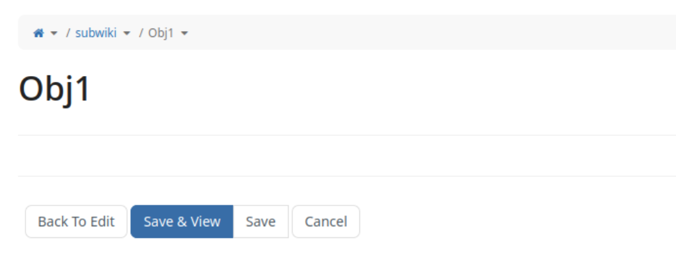
Task: Click the blank space right of the Obj1 heading
Action: (x=391, y=89)
